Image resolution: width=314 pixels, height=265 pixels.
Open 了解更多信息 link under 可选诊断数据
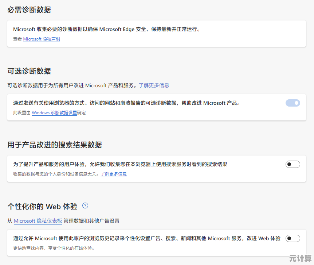click(154, 85)
